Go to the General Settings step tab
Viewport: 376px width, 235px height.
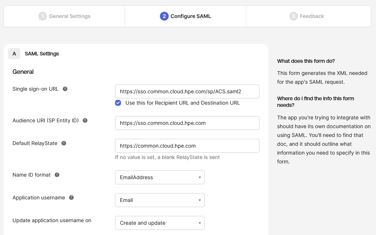click(65, 16)
